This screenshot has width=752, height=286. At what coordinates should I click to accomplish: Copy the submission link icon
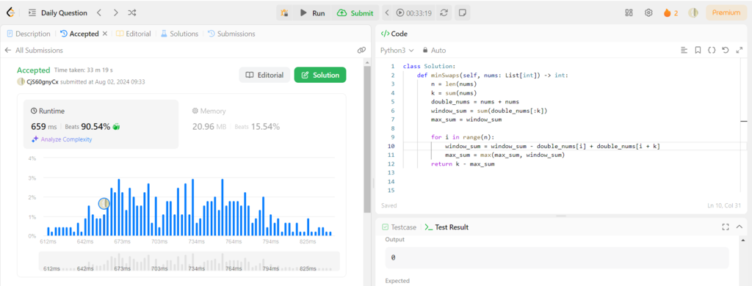pyautogui.click(x=361, y=51)
